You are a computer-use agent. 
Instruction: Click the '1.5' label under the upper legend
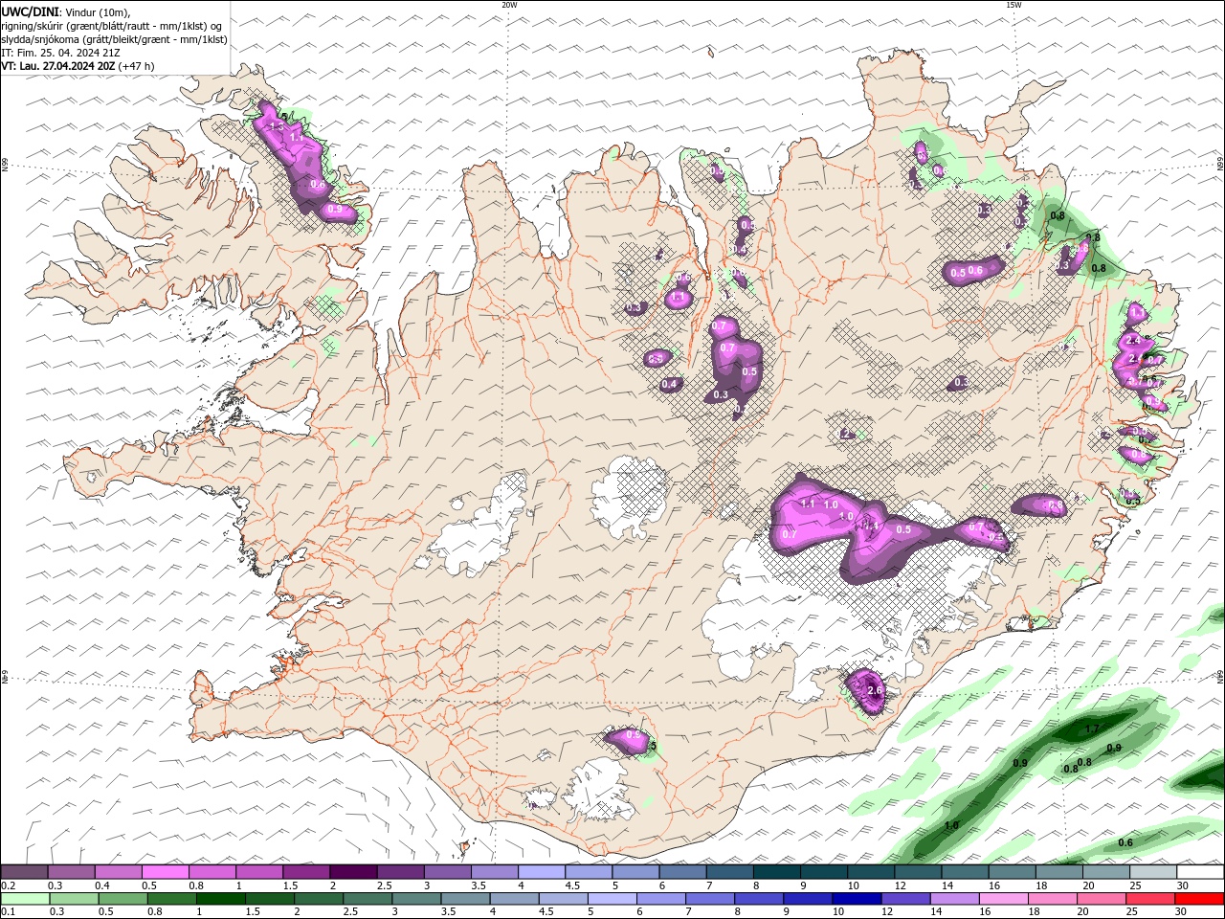[x=289, y=885]
